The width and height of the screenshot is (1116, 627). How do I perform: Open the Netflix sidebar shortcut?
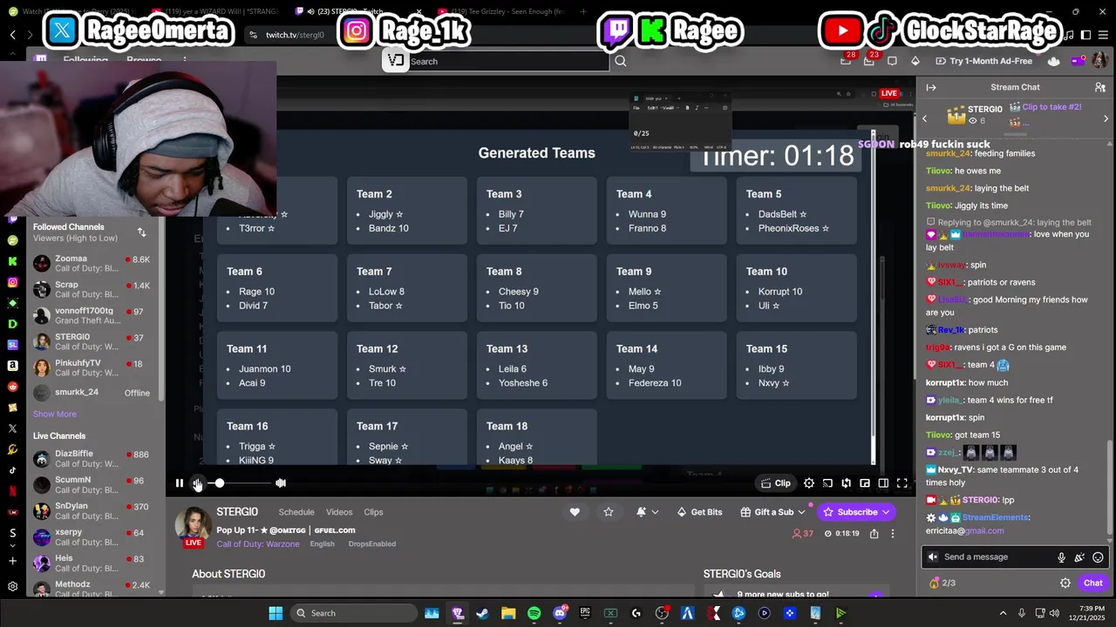click(x=12, y=491)
